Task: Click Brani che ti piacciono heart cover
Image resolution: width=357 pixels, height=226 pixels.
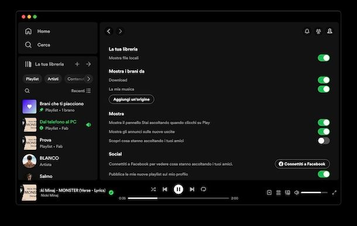Action: [x=29, y=107]
